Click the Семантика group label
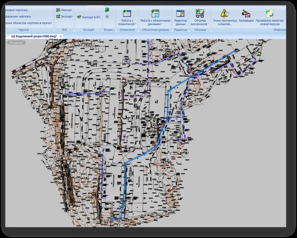 [x=127, y=30]
